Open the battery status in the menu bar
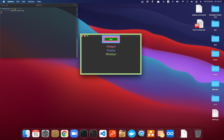Viewport: 224px width, 140px height. (178, 2)
